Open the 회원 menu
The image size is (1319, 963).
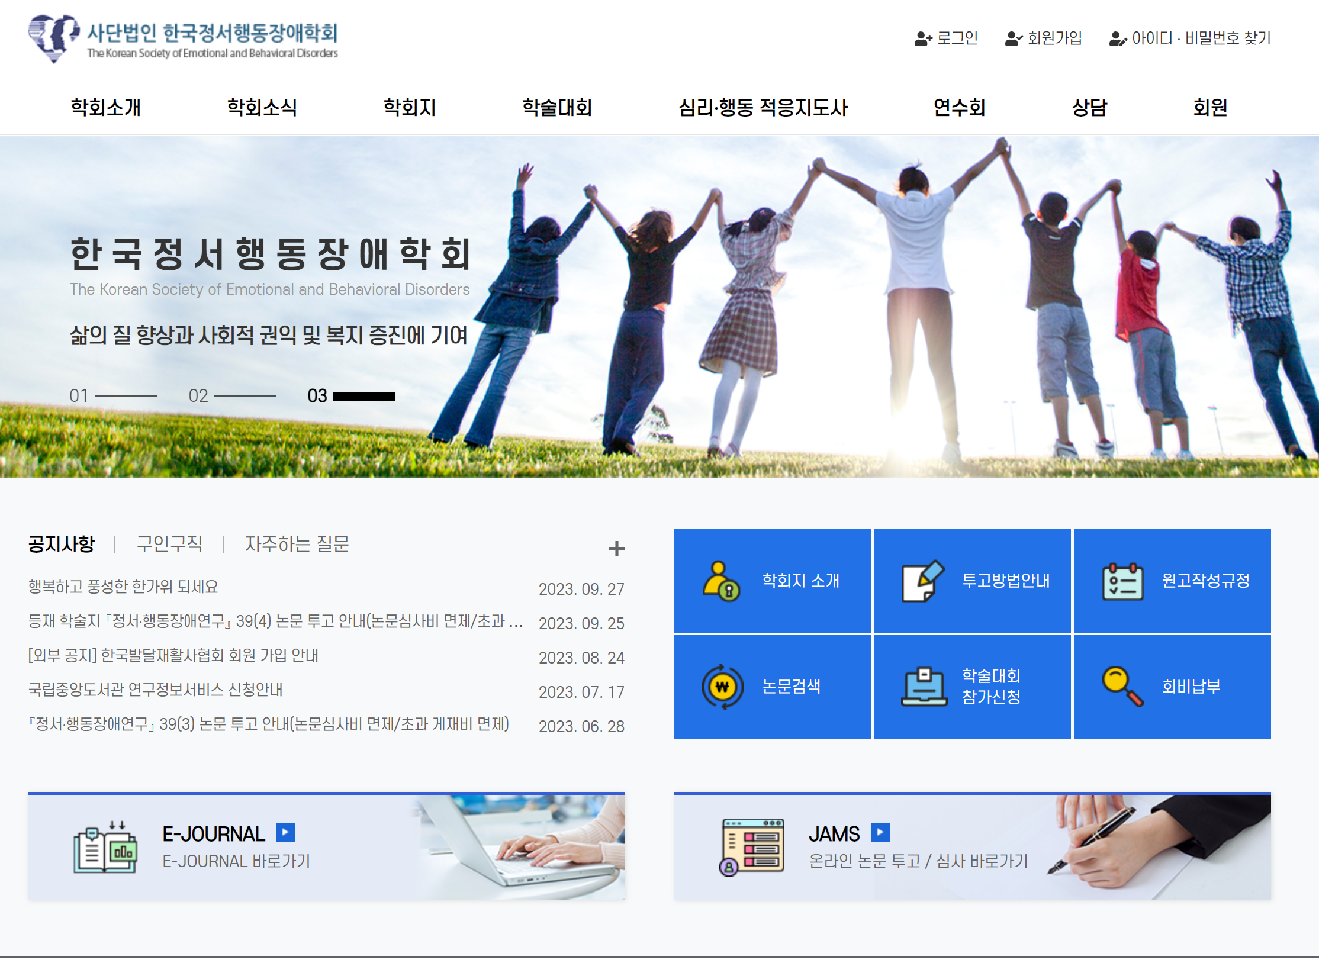click(1211, 108)
